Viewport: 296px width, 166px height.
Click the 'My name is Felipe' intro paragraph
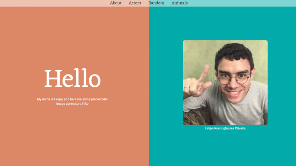click(x=72, y=101)
